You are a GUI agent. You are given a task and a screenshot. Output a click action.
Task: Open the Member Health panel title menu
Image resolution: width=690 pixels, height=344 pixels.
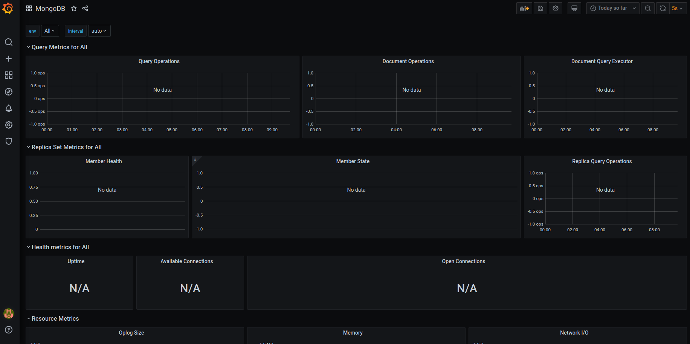(x=104, y=161)
